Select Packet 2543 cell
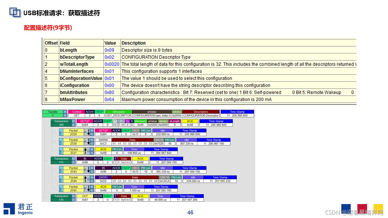Screen dimensions: 388x218 click(73, 170)
